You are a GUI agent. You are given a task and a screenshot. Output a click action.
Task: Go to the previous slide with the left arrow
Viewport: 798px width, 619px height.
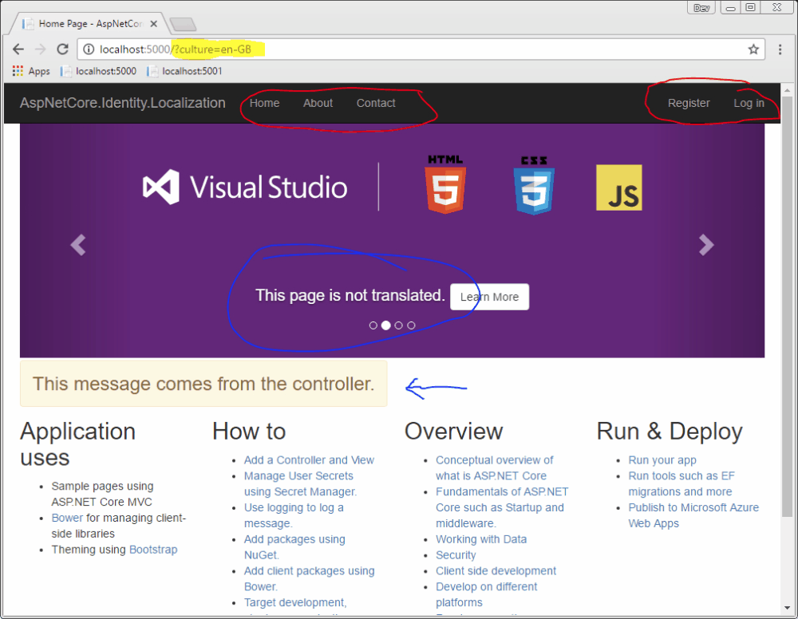[x=78, y=245]
